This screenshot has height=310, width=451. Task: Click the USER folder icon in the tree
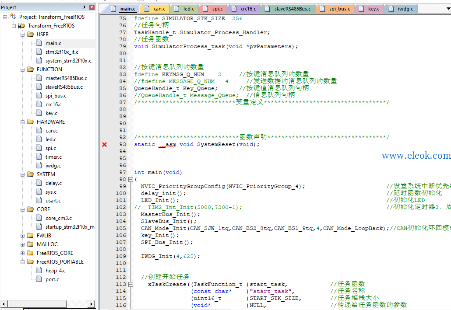(x=31, y=35)
